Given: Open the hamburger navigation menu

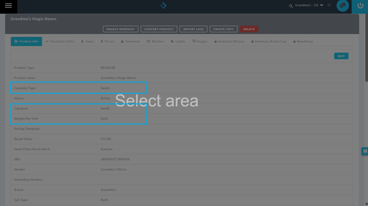Looking at the screenshot, I should click(x=8, y=5).
